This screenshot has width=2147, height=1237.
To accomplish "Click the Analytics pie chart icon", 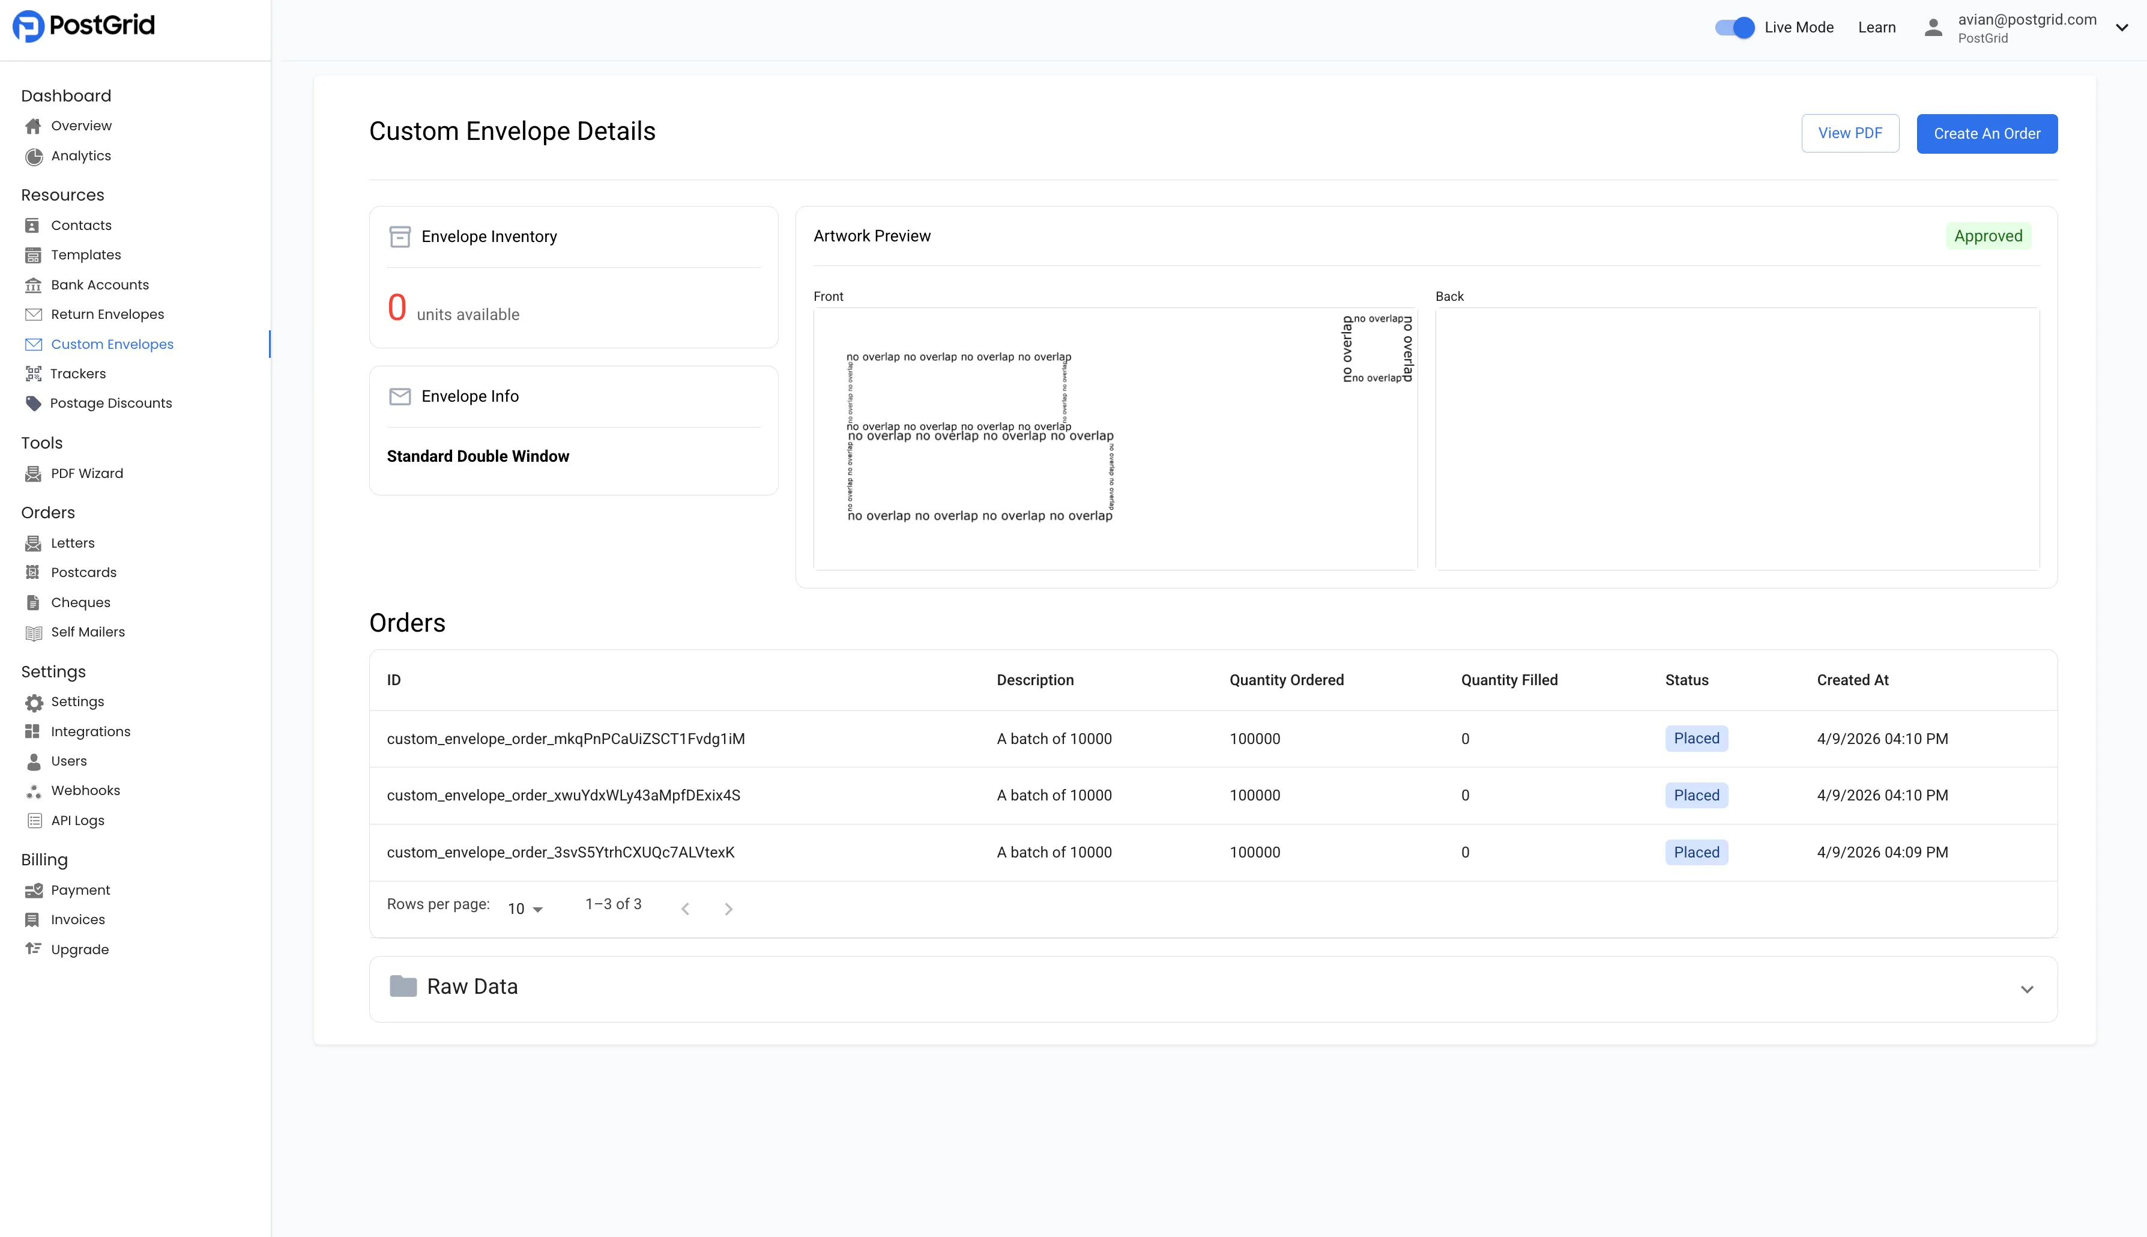I will click(33, 156).
